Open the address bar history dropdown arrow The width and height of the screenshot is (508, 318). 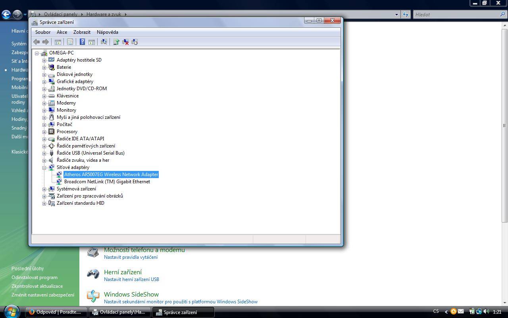[x=396, y=14]
